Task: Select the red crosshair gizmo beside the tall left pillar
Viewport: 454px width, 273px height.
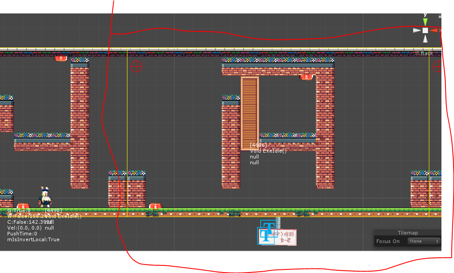Action: coord(136,66)
